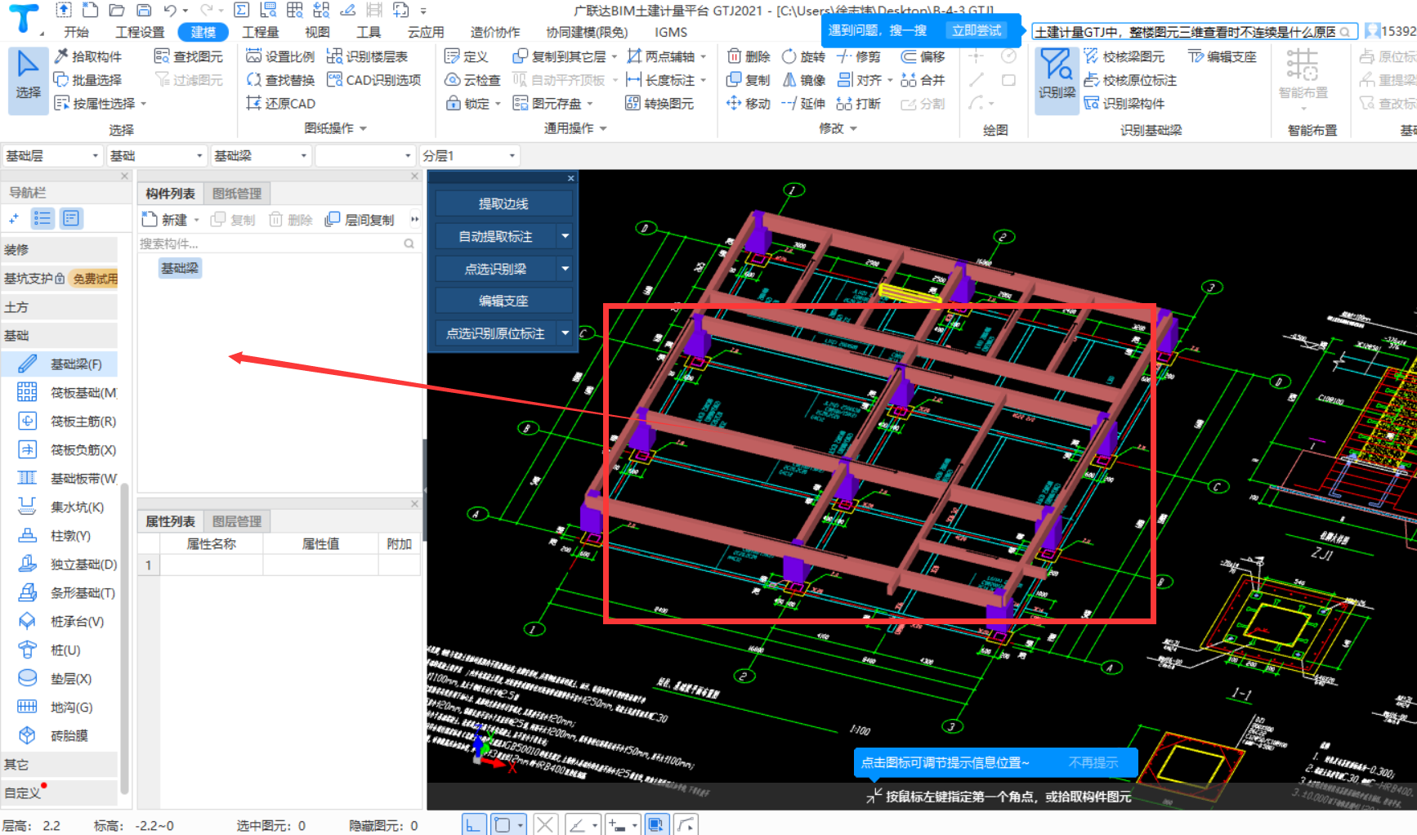Open the category dropdown 基础
This screenshot has width=1417, height=835.
pyautogui.click(x=157, y=155)
